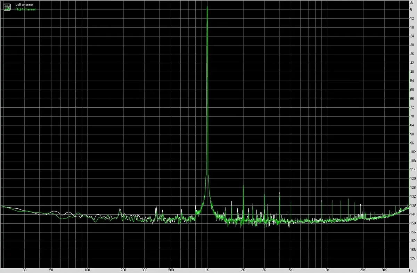Click the "500" frequency axis label
This screenshot has height=273, width=417.
click(x=171, y=270)
